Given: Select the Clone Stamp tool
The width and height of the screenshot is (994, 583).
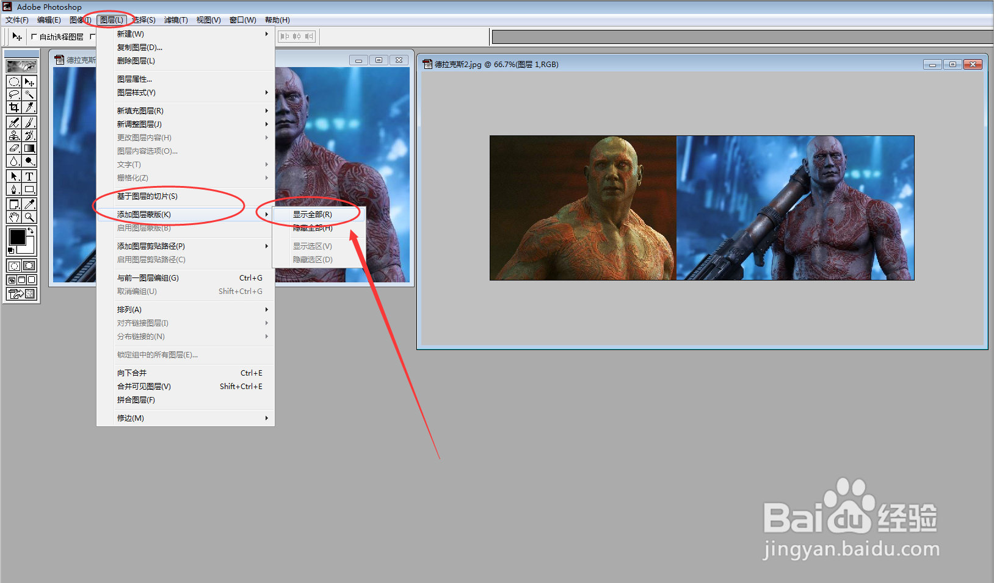Looking at the screenshot, I should click(14, 135).
